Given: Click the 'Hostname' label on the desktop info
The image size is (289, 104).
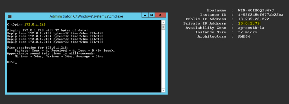Looking at the screenshot, I should 216,10.
